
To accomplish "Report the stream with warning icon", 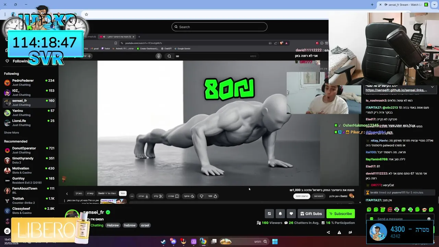I will pyautogui.click(x=339, y=232).
